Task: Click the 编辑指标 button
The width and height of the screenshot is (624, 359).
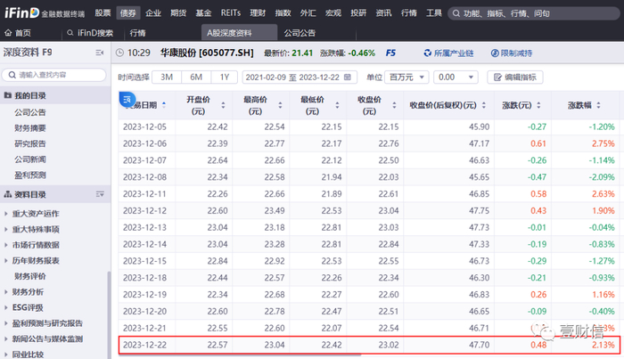Action: (515, 78)
